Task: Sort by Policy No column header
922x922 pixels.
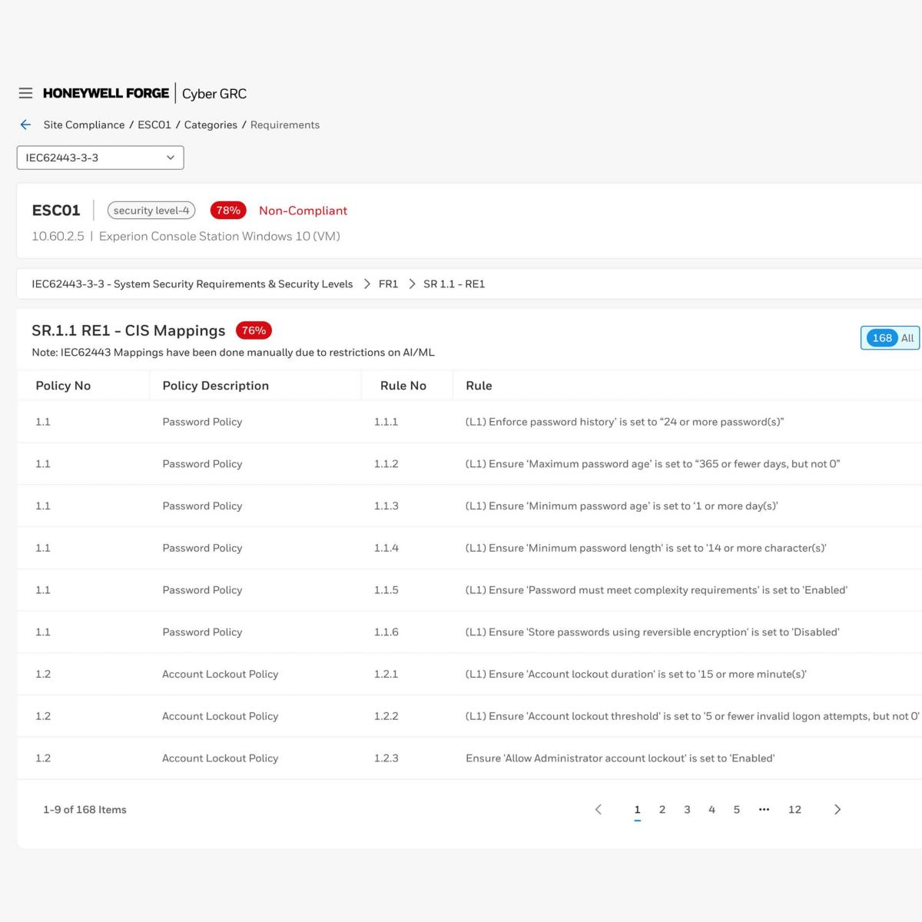Action: [x=63, y=386]
